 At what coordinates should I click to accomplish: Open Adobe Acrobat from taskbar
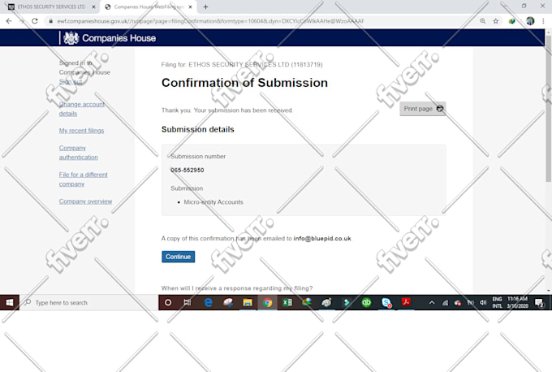(406, 303)
